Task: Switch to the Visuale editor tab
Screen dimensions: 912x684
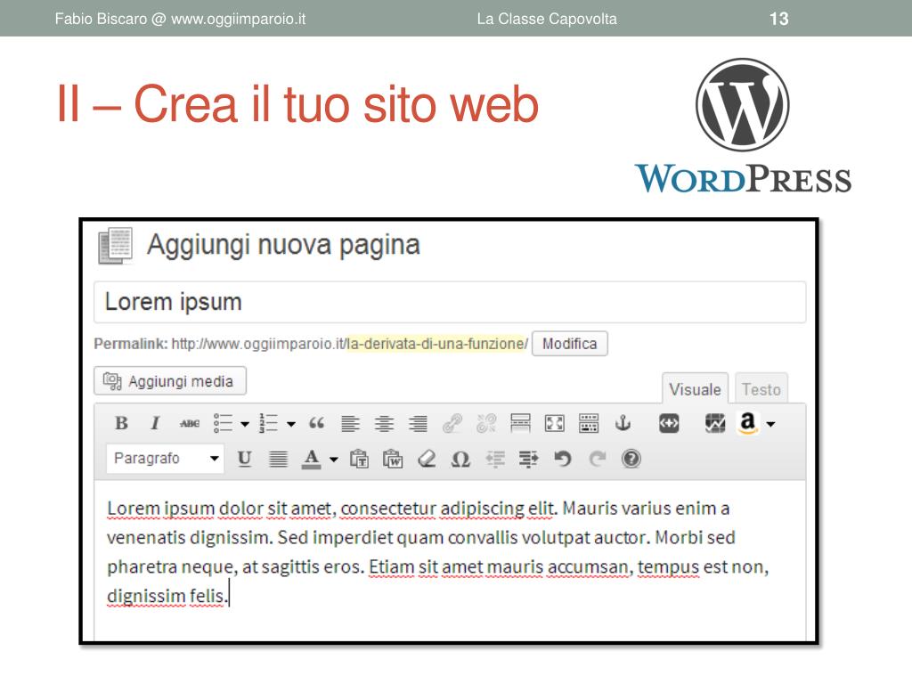Action: point(695,388)
